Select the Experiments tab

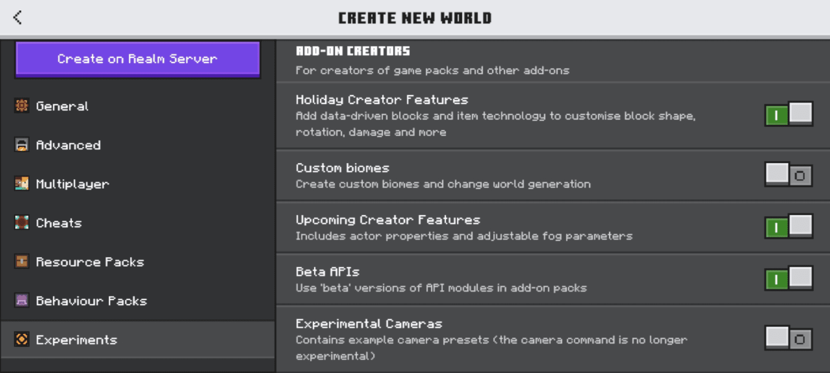tap(138, 339)
